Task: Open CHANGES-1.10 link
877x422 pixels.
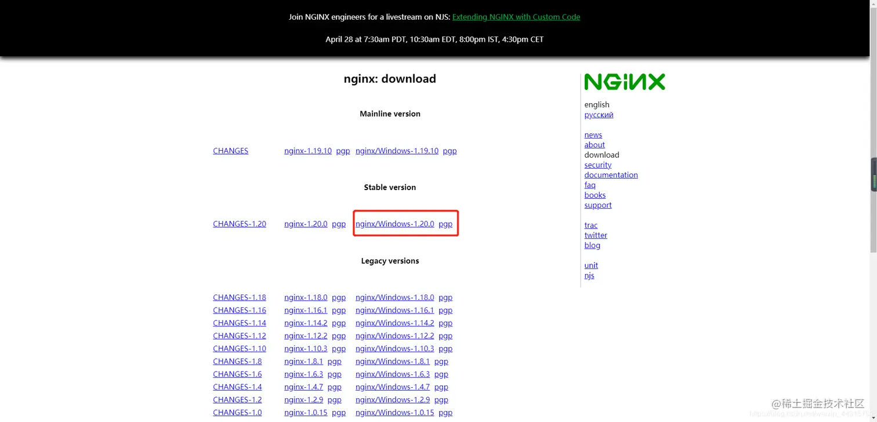Action: pyautogui.click(x=240, y=348)
